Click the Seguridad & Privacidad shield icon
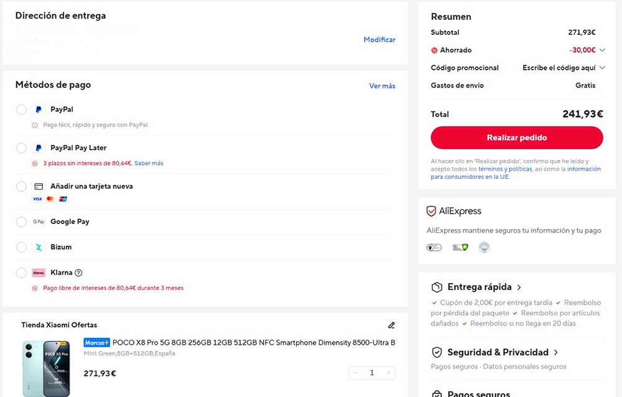Screen dimensions: 622x397 click(437, 353)
